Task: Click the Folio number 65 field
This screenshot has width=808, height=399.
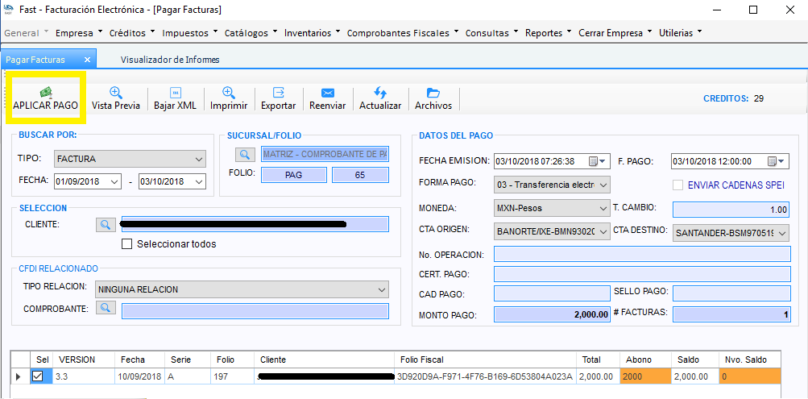Action: point(360,175)
